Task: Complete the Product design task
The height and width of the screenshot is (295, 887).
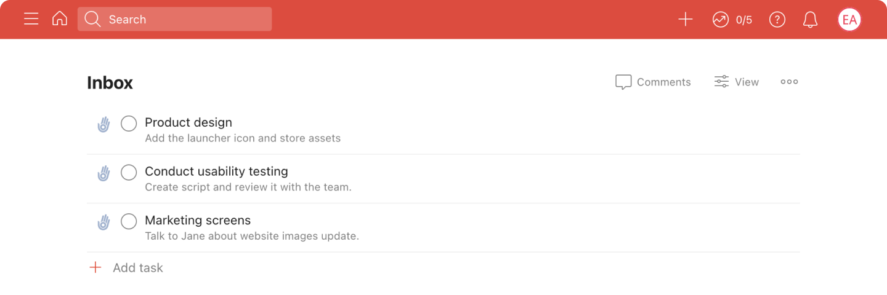Action: 129,124
